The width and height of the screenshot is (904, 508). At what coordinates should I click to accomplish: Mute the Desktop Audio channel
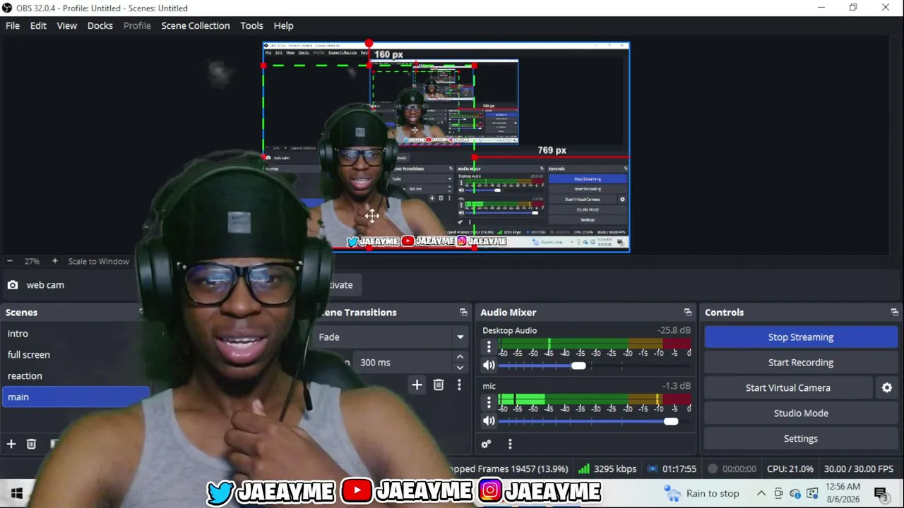pos(489,365)
